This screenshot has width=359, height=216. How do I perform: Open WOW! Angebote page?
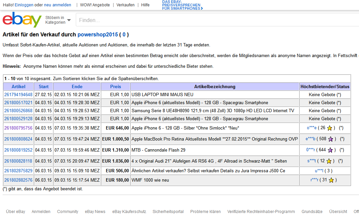95,5
